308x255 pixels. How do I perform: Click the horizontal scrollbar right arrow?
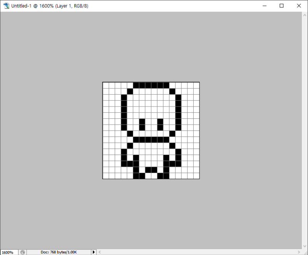[x=299, y=252]
